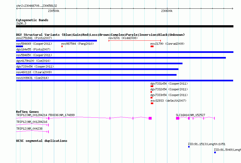This screenshot has width=241, height=163.
Task: Click the TRIP12|NM_001284216 transcript label
Action: (x=32, y=122)
